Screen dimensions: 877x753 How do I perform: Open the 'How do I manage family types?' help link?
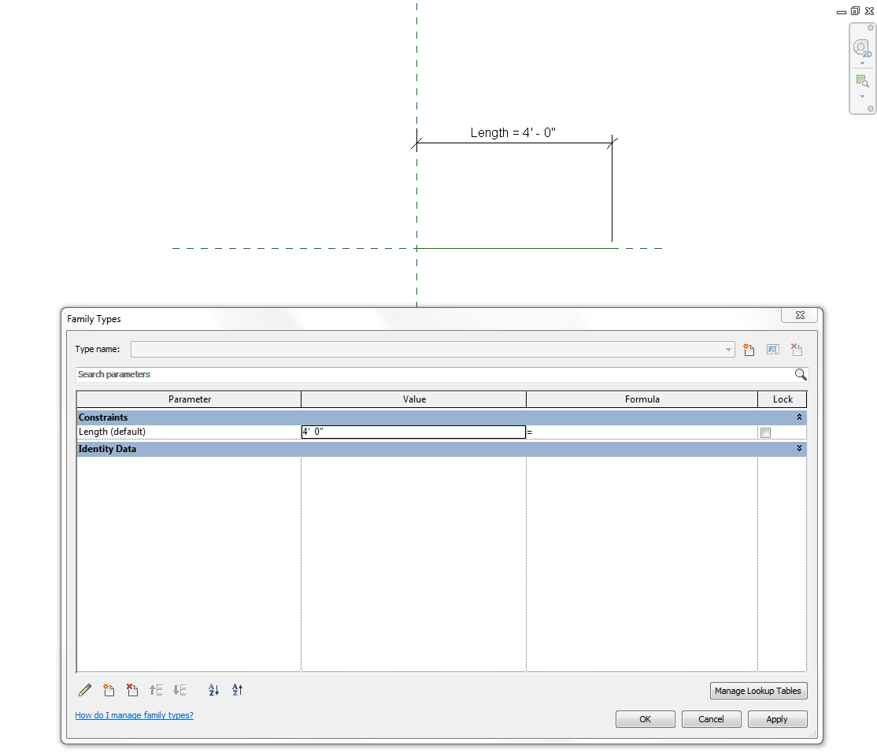(134, 715)
